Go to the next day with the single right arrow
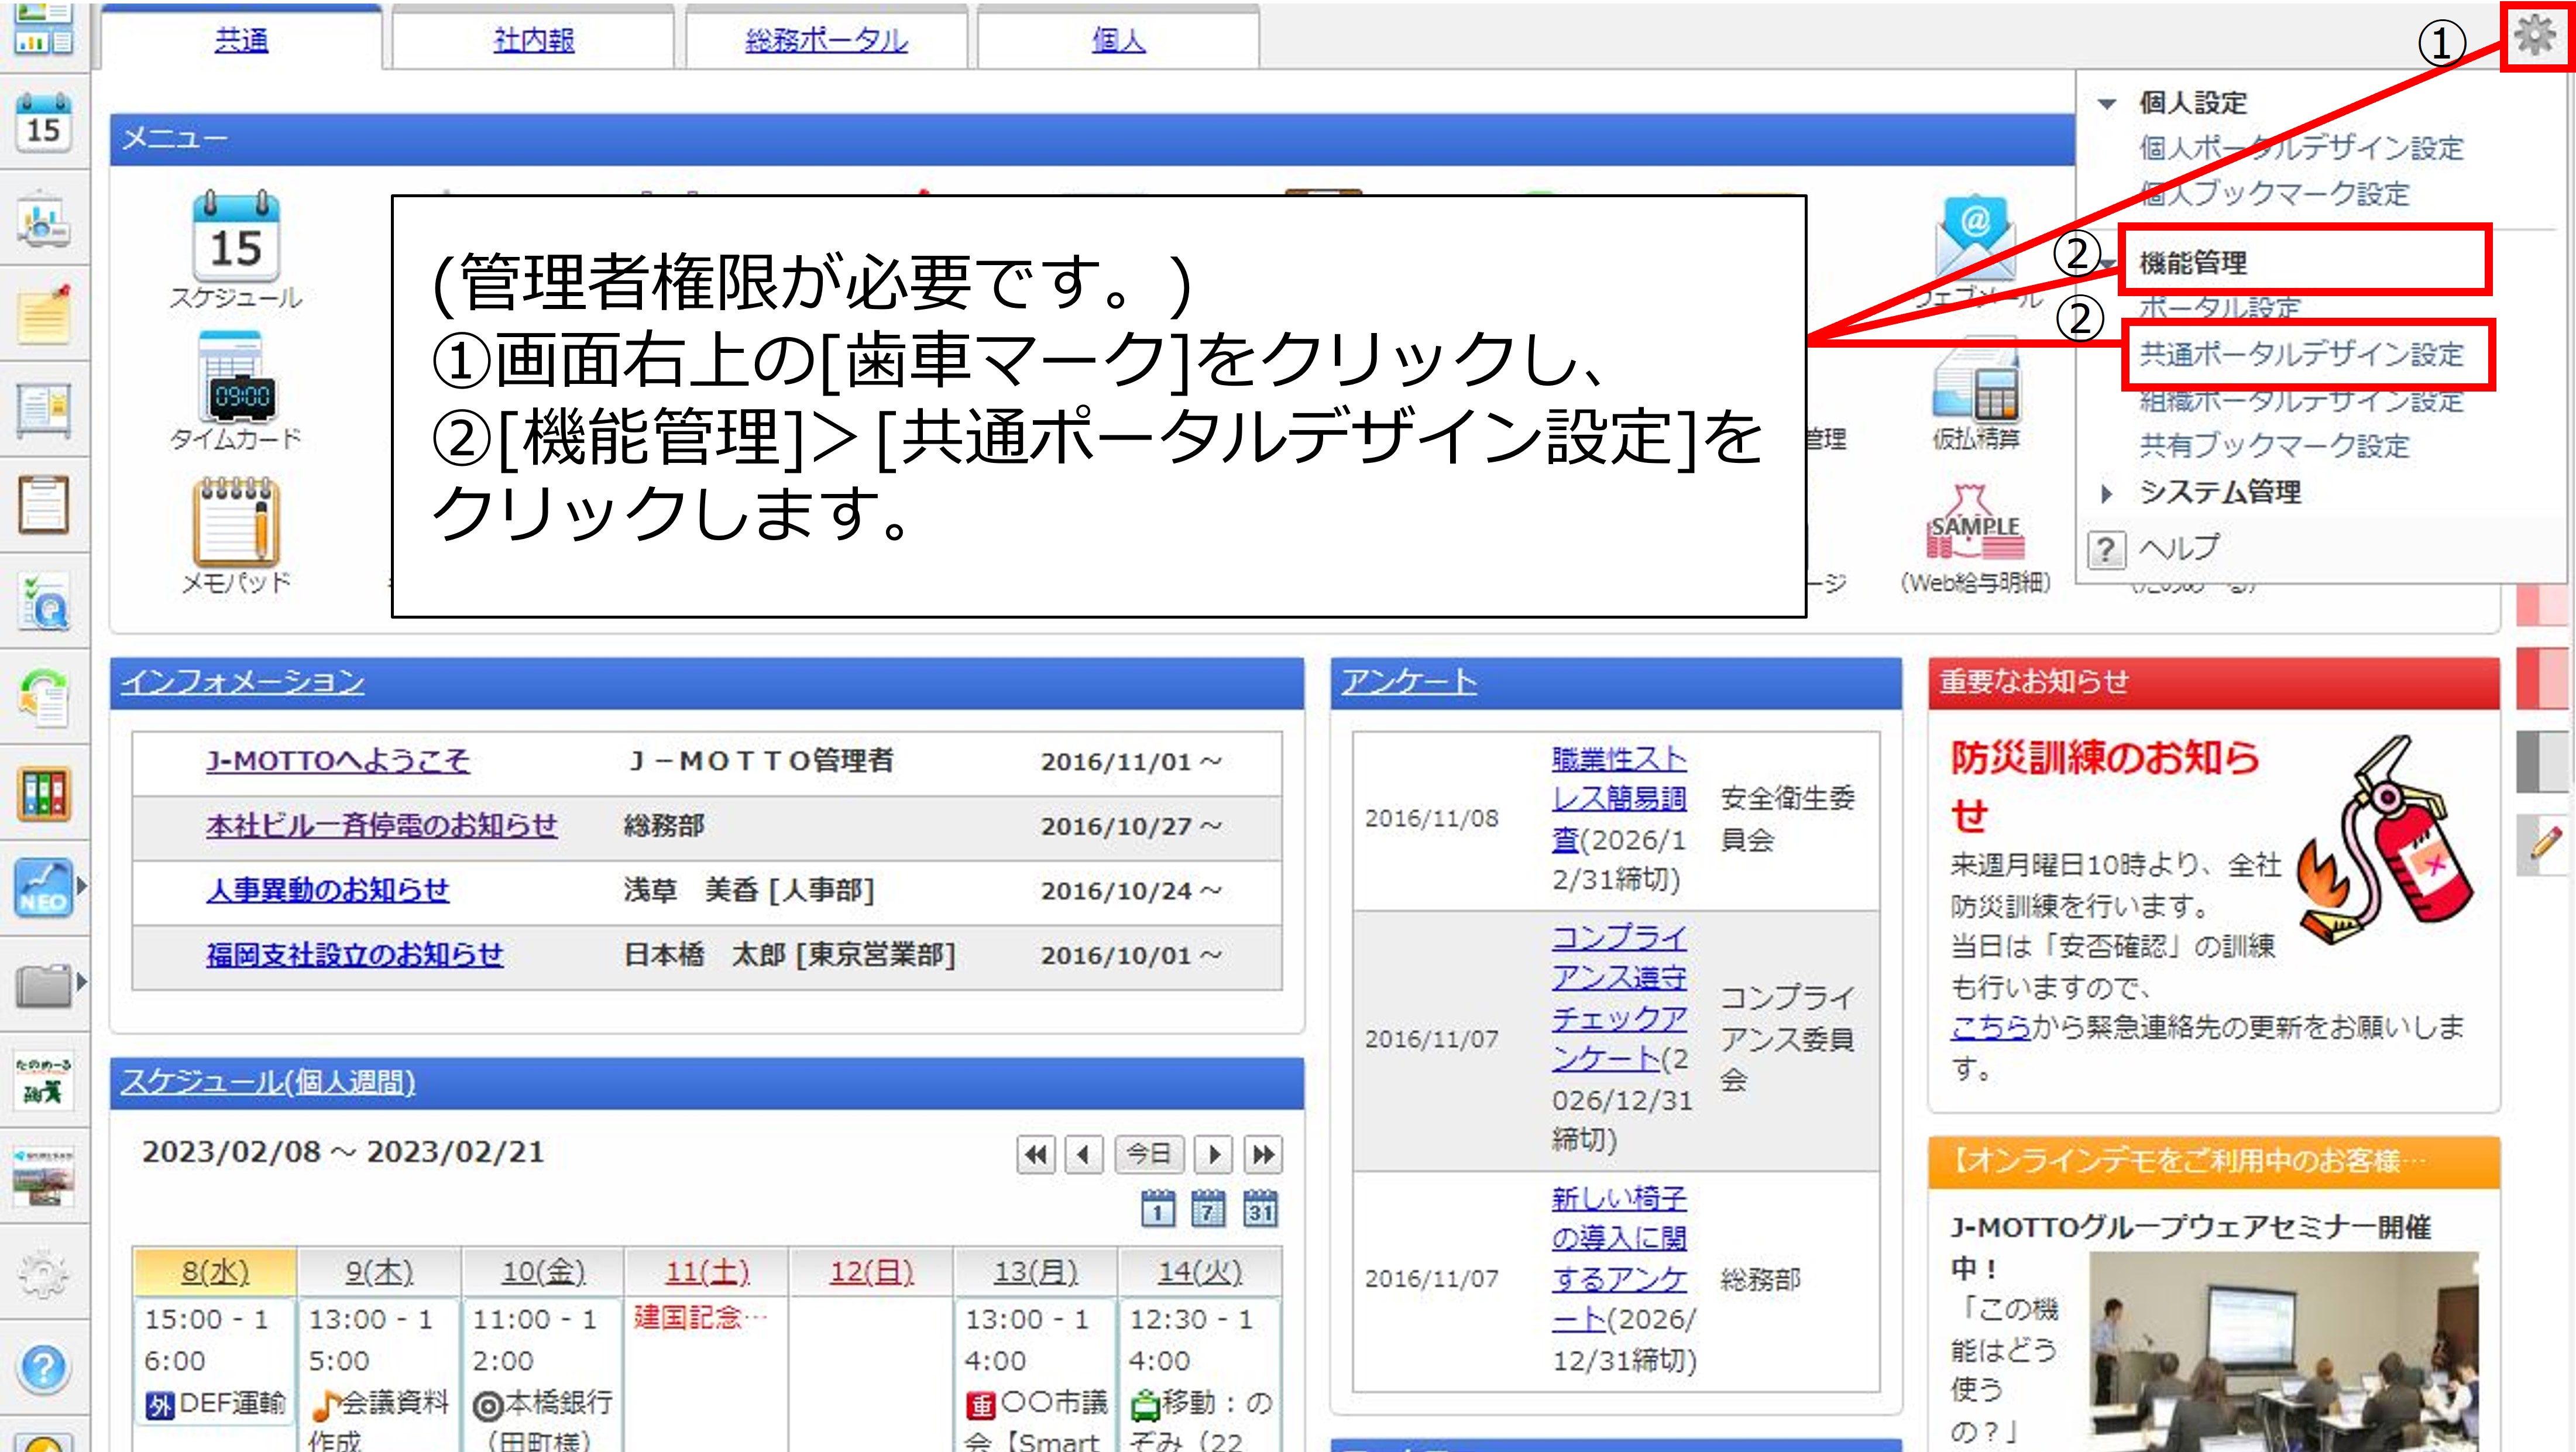Screen dimensions: 2576x1452 click(1213, 1154)
